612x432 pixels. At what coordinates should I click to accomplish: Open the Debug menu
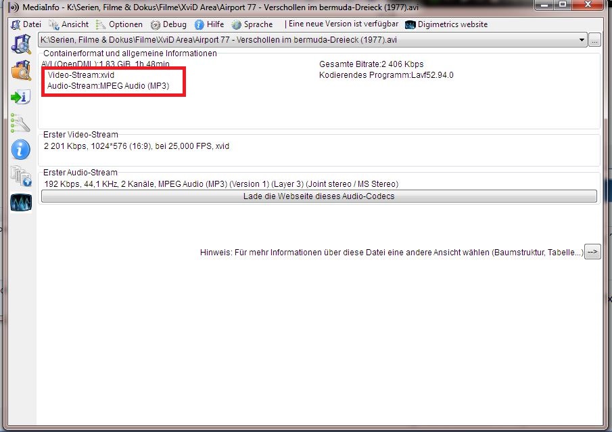pos(168,24)
